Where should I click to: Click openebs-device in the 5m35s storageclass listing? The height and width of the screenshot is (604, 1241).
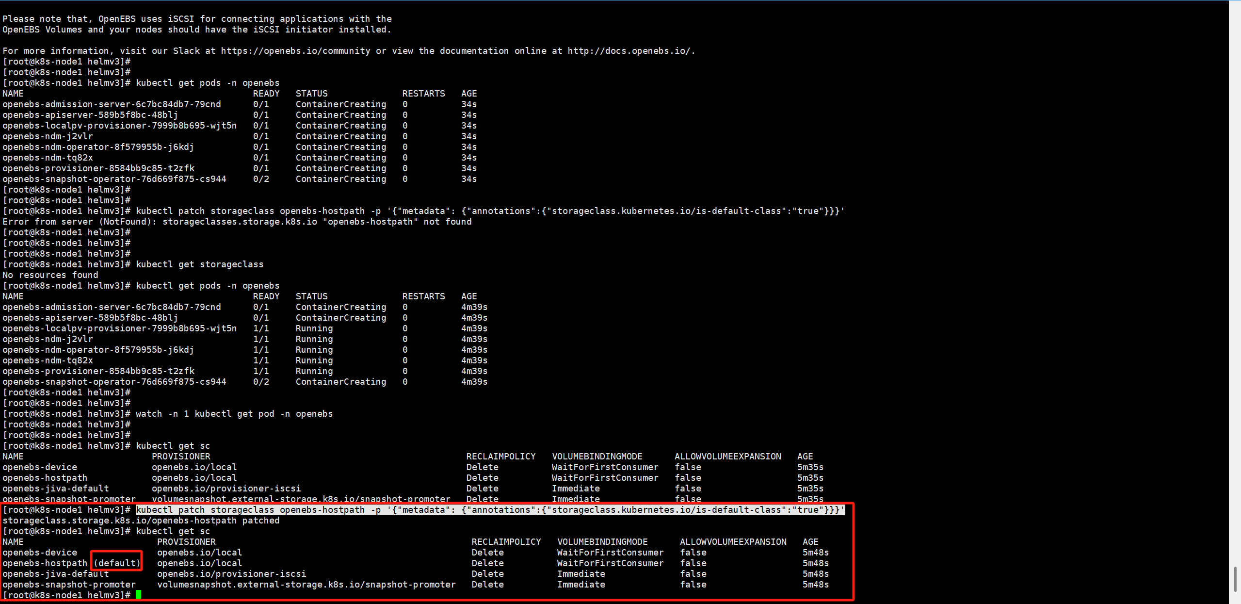click(x=40, y=467)
